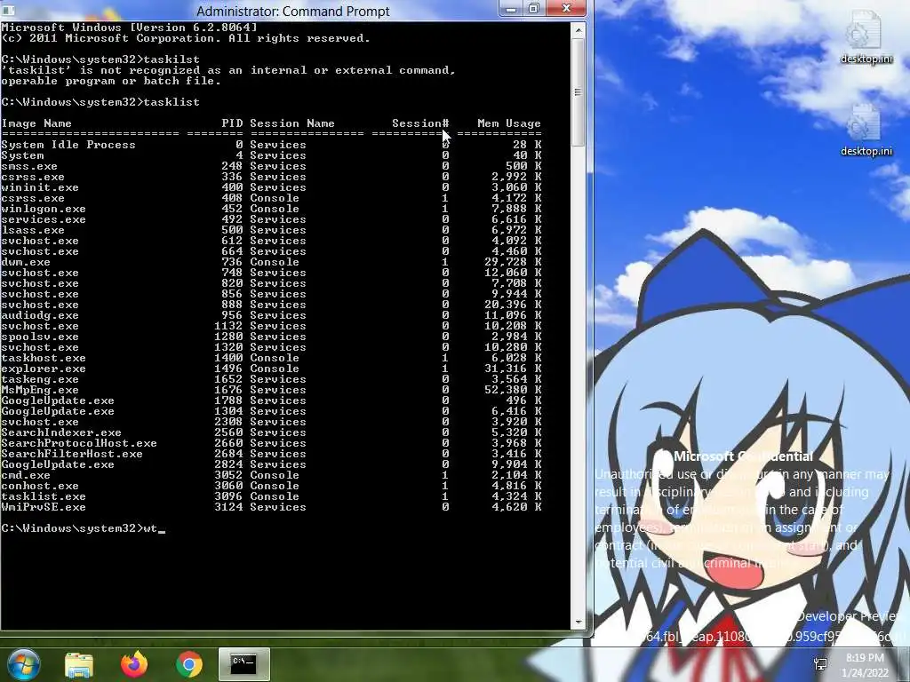Click the 'System Idle Process' row
The height and width of the screenshot is (682, 910).
(271, 145)
